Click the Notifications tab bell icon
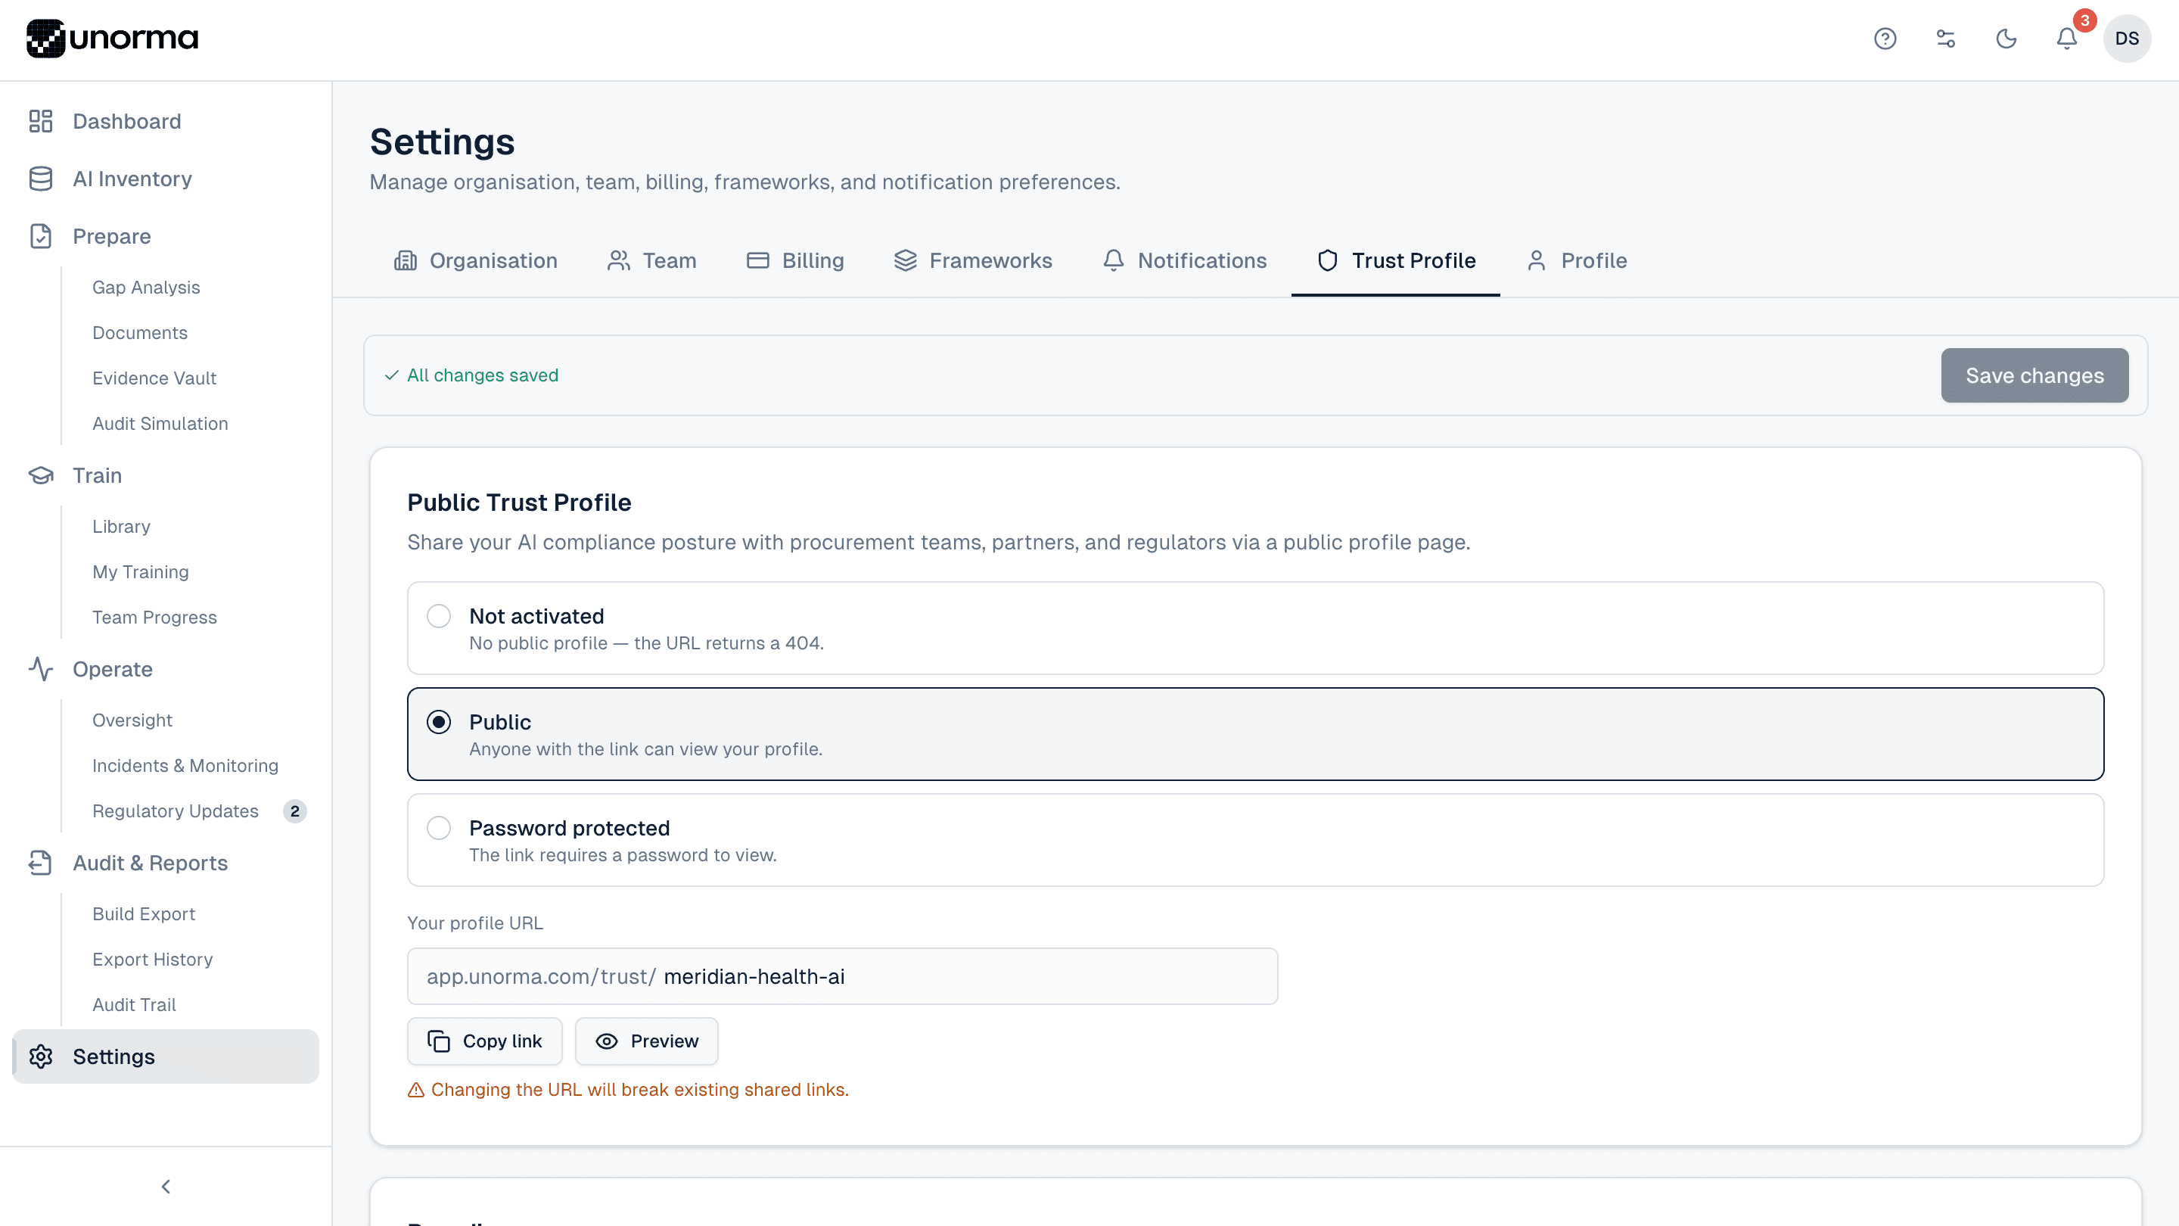 click(x=1113, y=260)
